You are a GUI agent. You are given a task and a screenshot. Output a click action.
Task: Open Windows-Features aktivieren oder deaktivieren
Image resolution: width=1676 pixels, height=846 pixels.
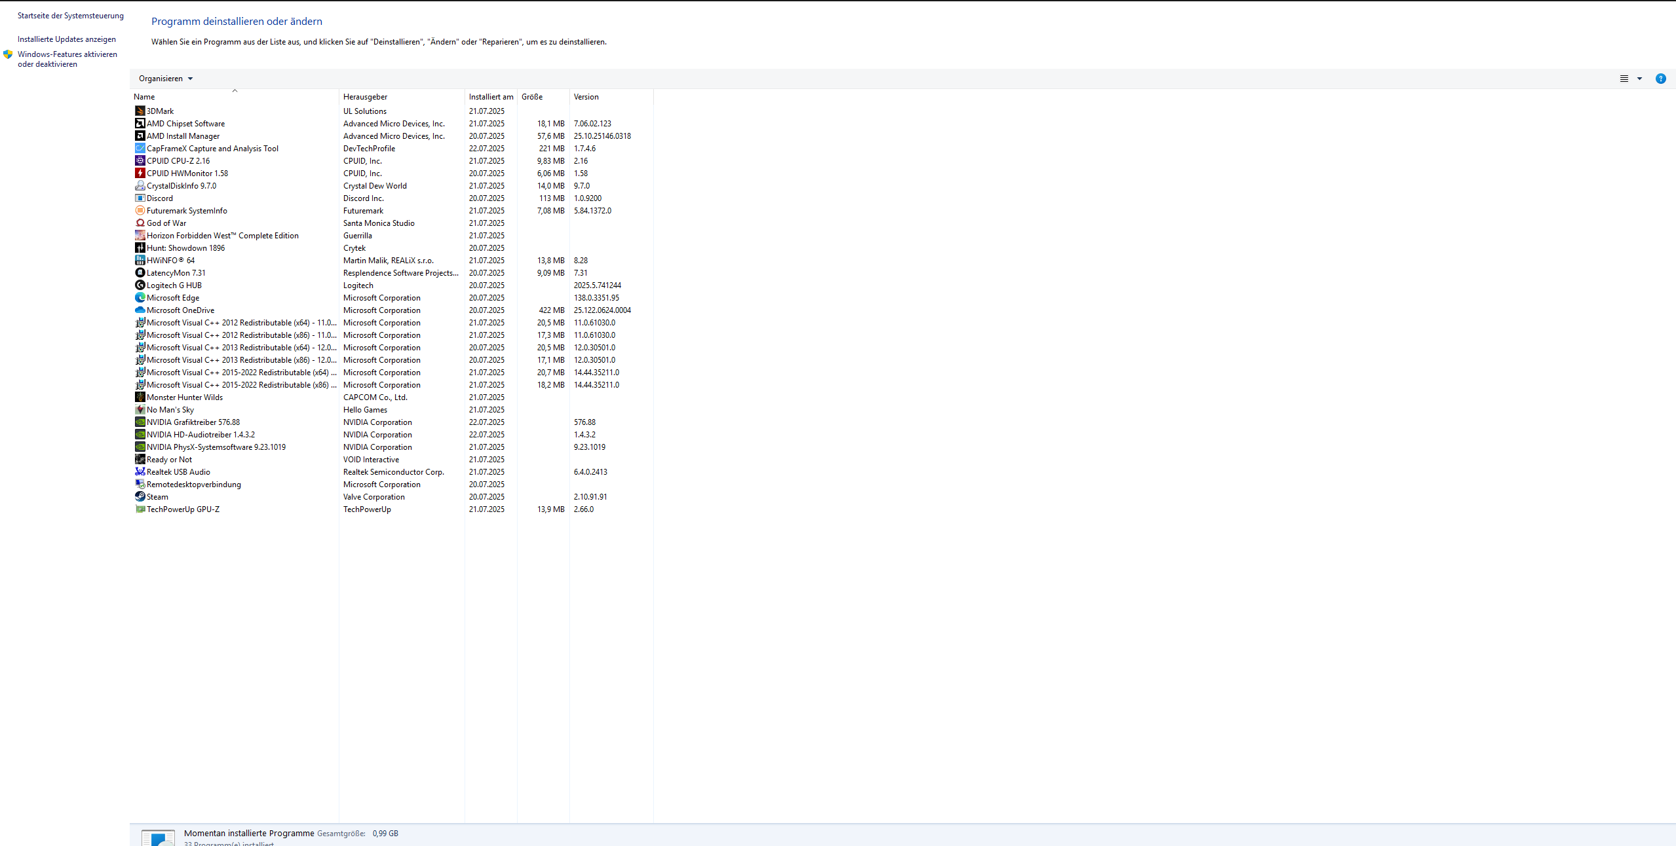click(x=67, y=59)
